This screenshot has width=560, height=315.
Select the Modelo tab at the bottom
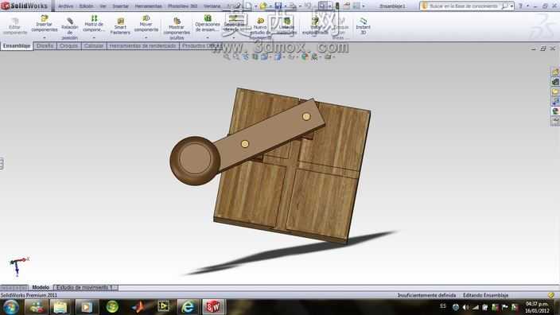(x=41, y=287)
